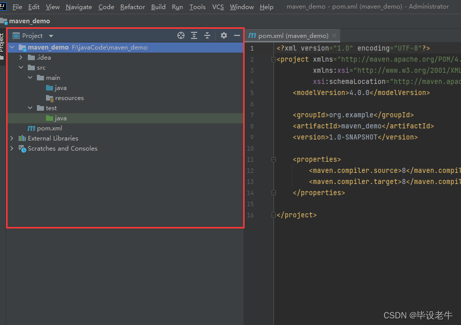This screenshot has width=461, height=325.
Task: Expand Scratches and Consoles node
Action: [x=12, y=149]
